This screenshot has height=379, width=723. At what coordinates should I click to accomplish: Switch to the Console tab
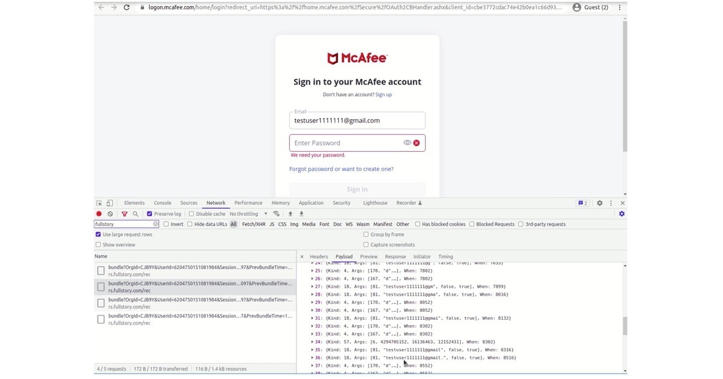tap(162, 203)
